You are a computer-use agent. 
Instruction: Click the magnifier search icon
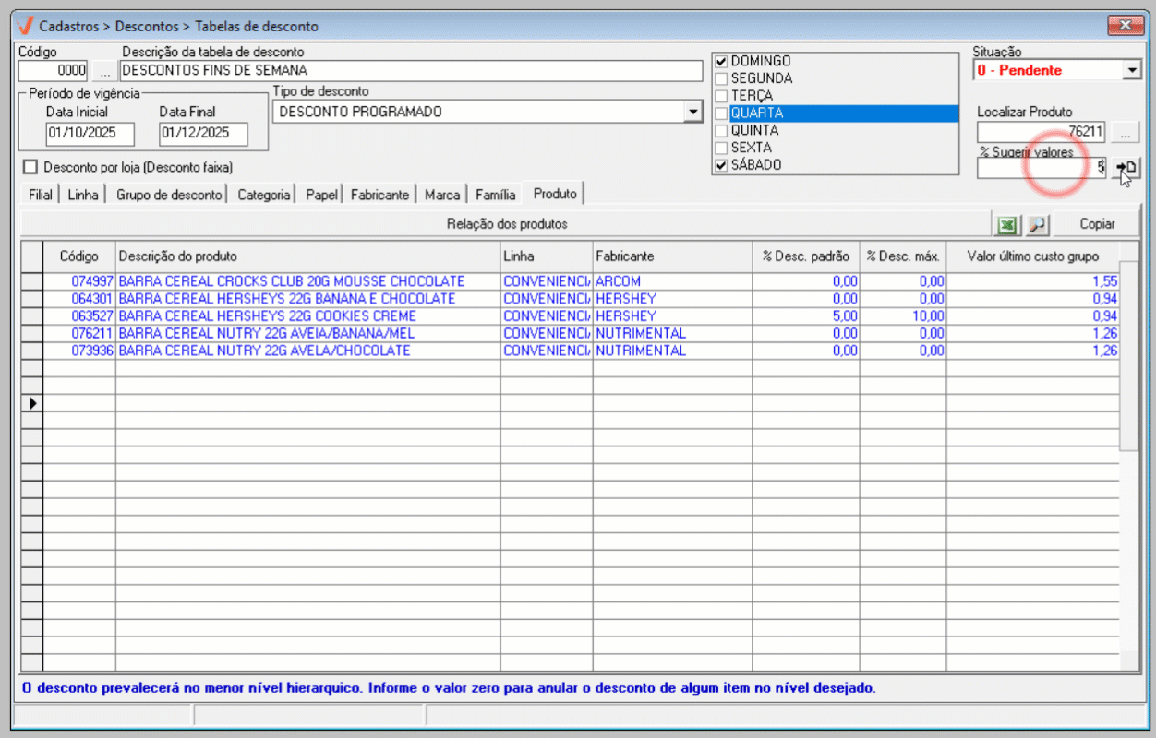click(1037, 224)
